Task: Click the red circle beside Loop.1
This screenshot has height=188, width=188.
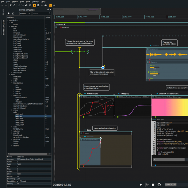Action: pos(84,133)
